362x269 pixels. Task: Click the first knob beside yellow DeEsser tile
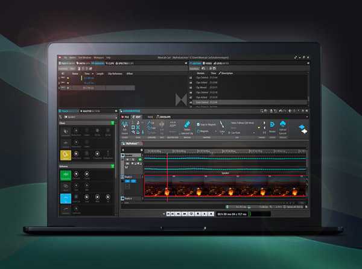click(76, 154)
